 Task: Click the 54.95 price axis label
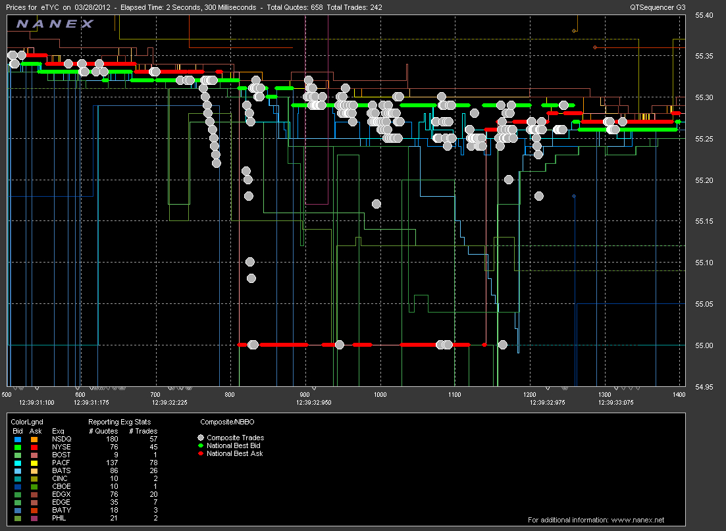pyautogui.click(x=704, y=386)
